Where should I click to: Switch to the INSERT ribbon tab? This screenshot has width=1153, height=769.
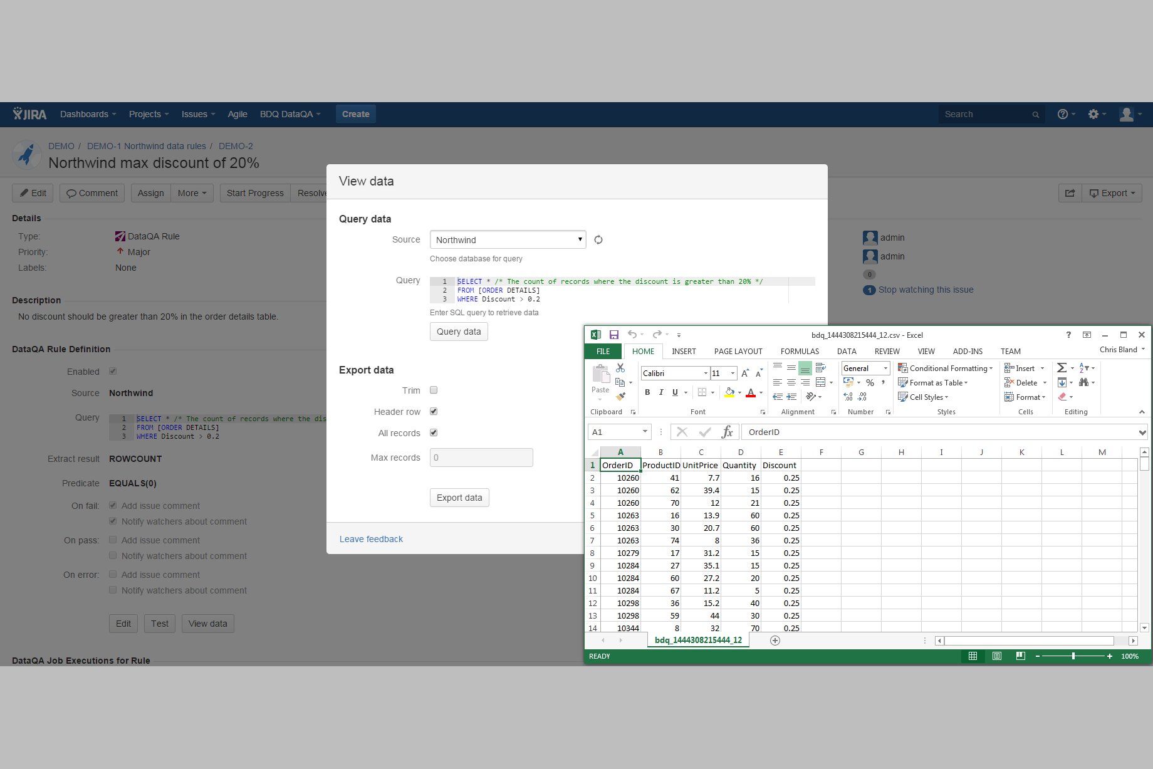tap(684, 352)
